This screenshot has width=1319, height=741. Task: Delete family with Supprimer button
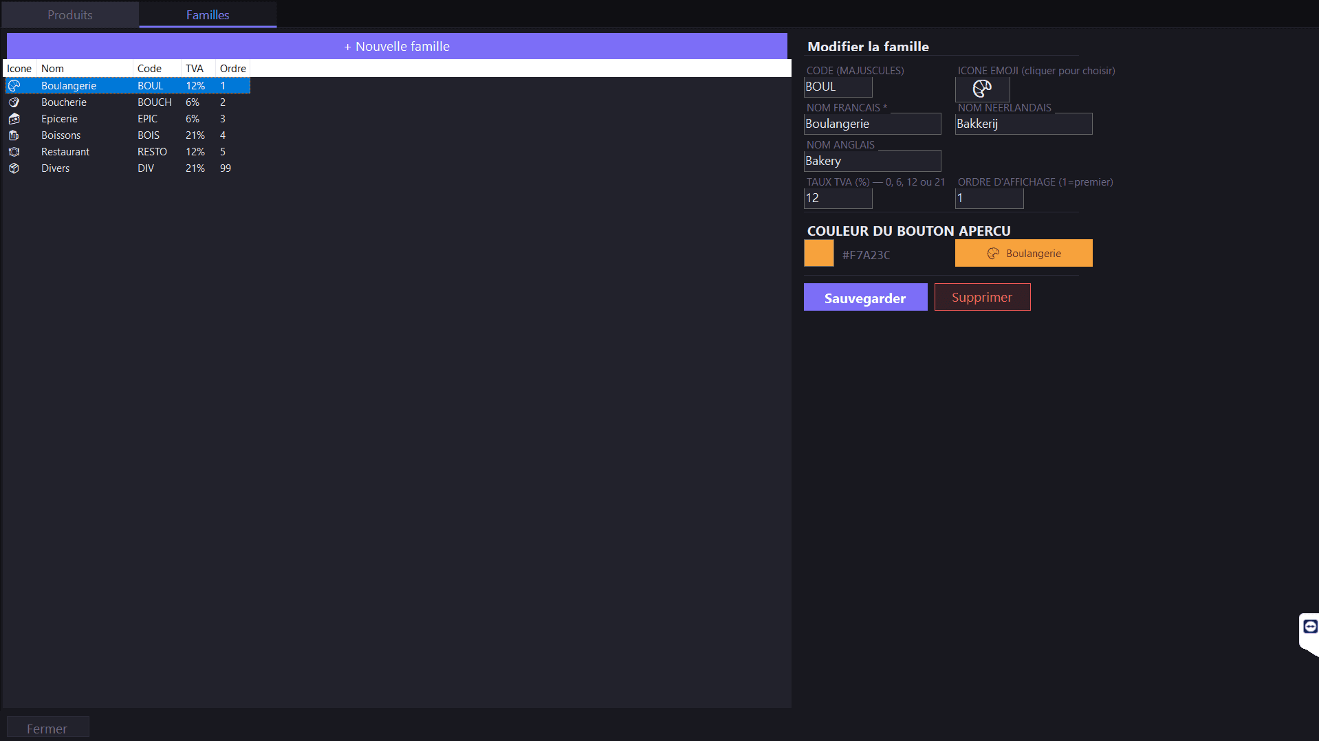(982, 297)
